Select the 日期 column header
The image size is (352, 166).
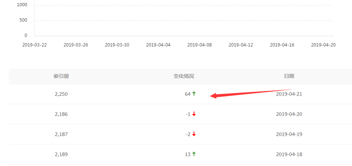coord(289,76)
